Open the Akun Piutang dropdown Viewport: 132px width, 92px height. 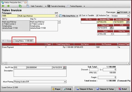(65, 82)
